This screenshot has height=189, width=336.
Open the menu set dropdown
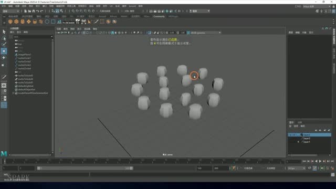tap(10, 11)
